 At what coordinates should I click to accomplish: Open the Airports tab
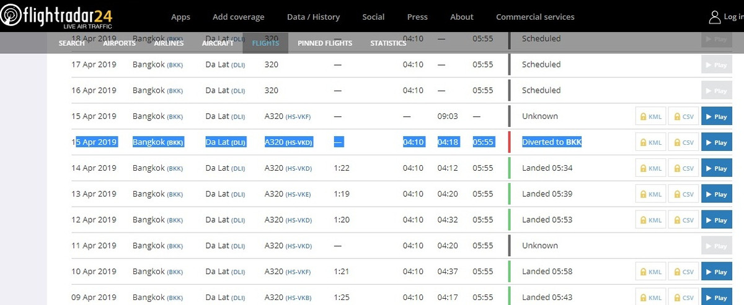[120, 43]
